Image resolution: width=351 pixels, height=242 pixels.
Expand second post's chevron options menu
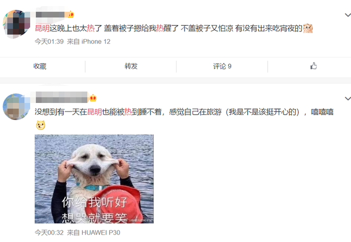click(347, 98)
